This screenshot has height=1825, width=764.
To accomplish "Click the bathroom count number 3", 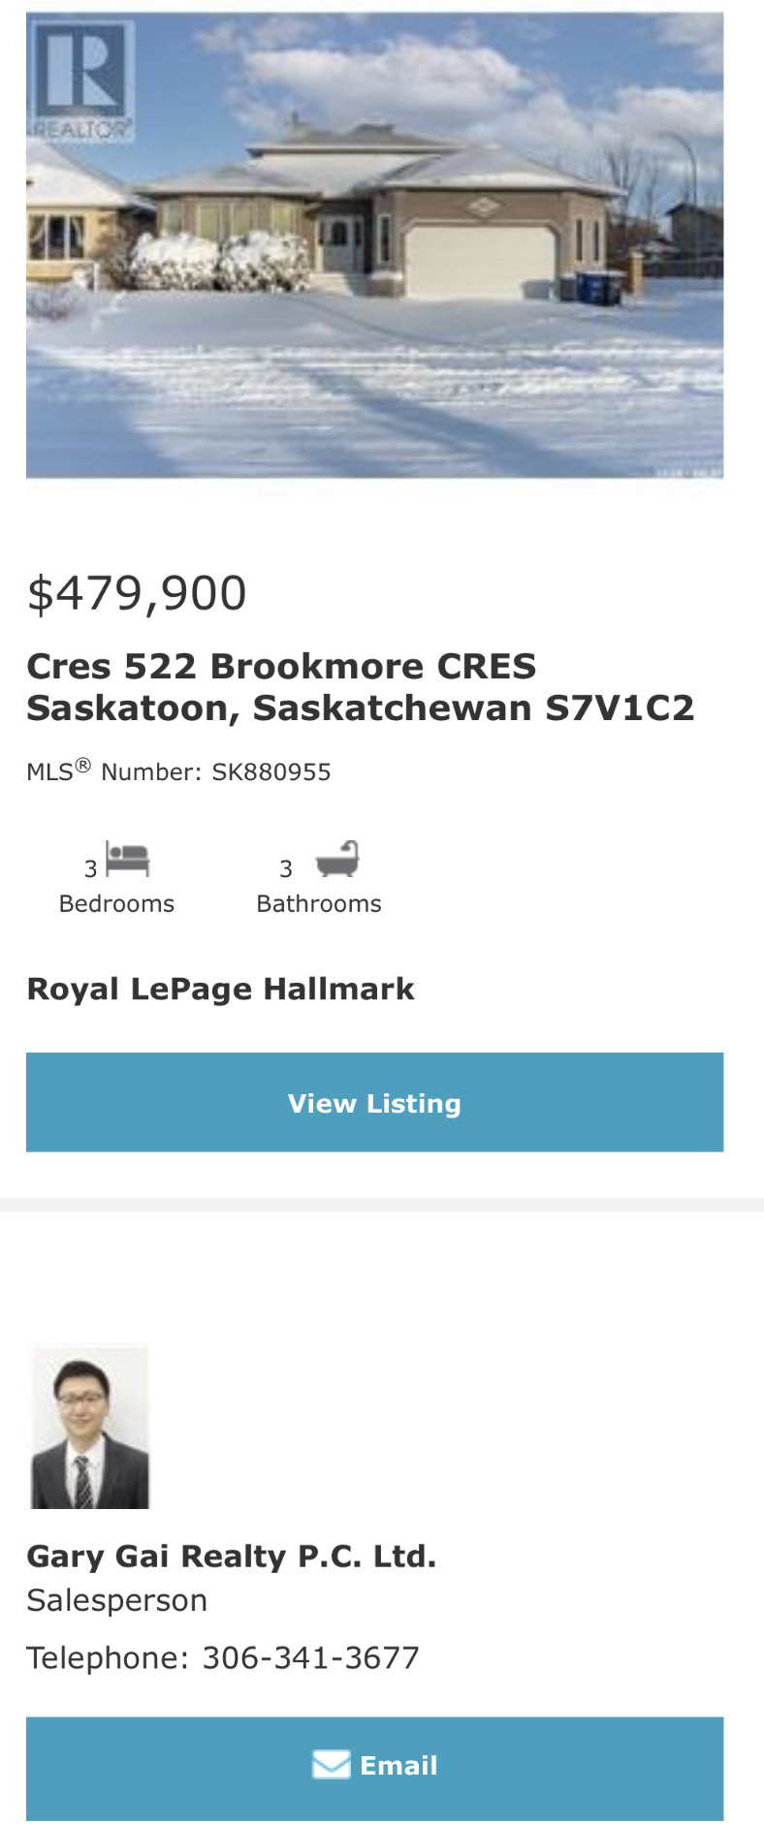I will [x=285, y=868].
